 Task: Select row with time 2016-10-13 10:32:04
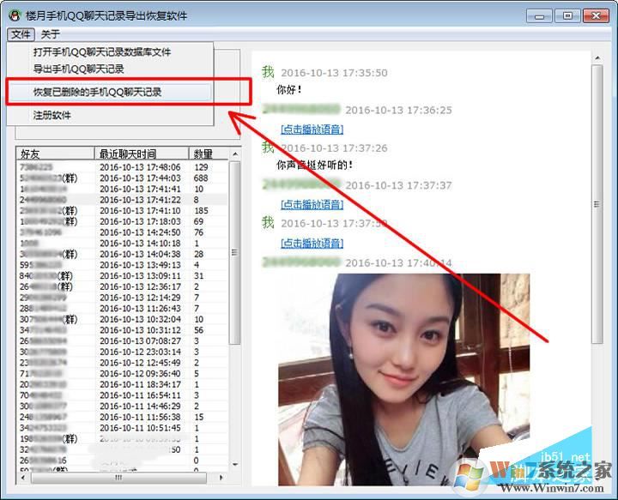pyautogui.click(x=122, y=319)
